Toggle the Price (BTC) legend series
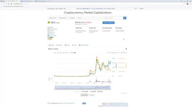 pos(93,91)
